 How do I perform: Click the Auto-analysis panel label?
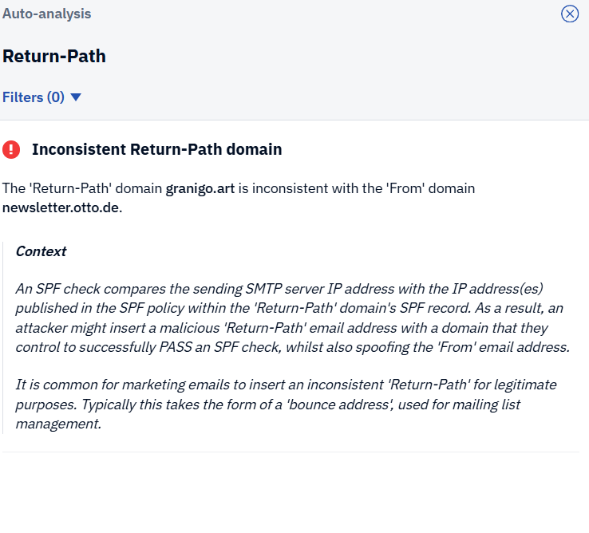[46, 14]
